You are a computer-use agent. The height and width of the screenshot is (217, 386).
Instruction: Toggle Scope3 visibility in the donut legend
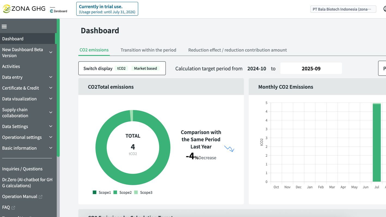136,192
